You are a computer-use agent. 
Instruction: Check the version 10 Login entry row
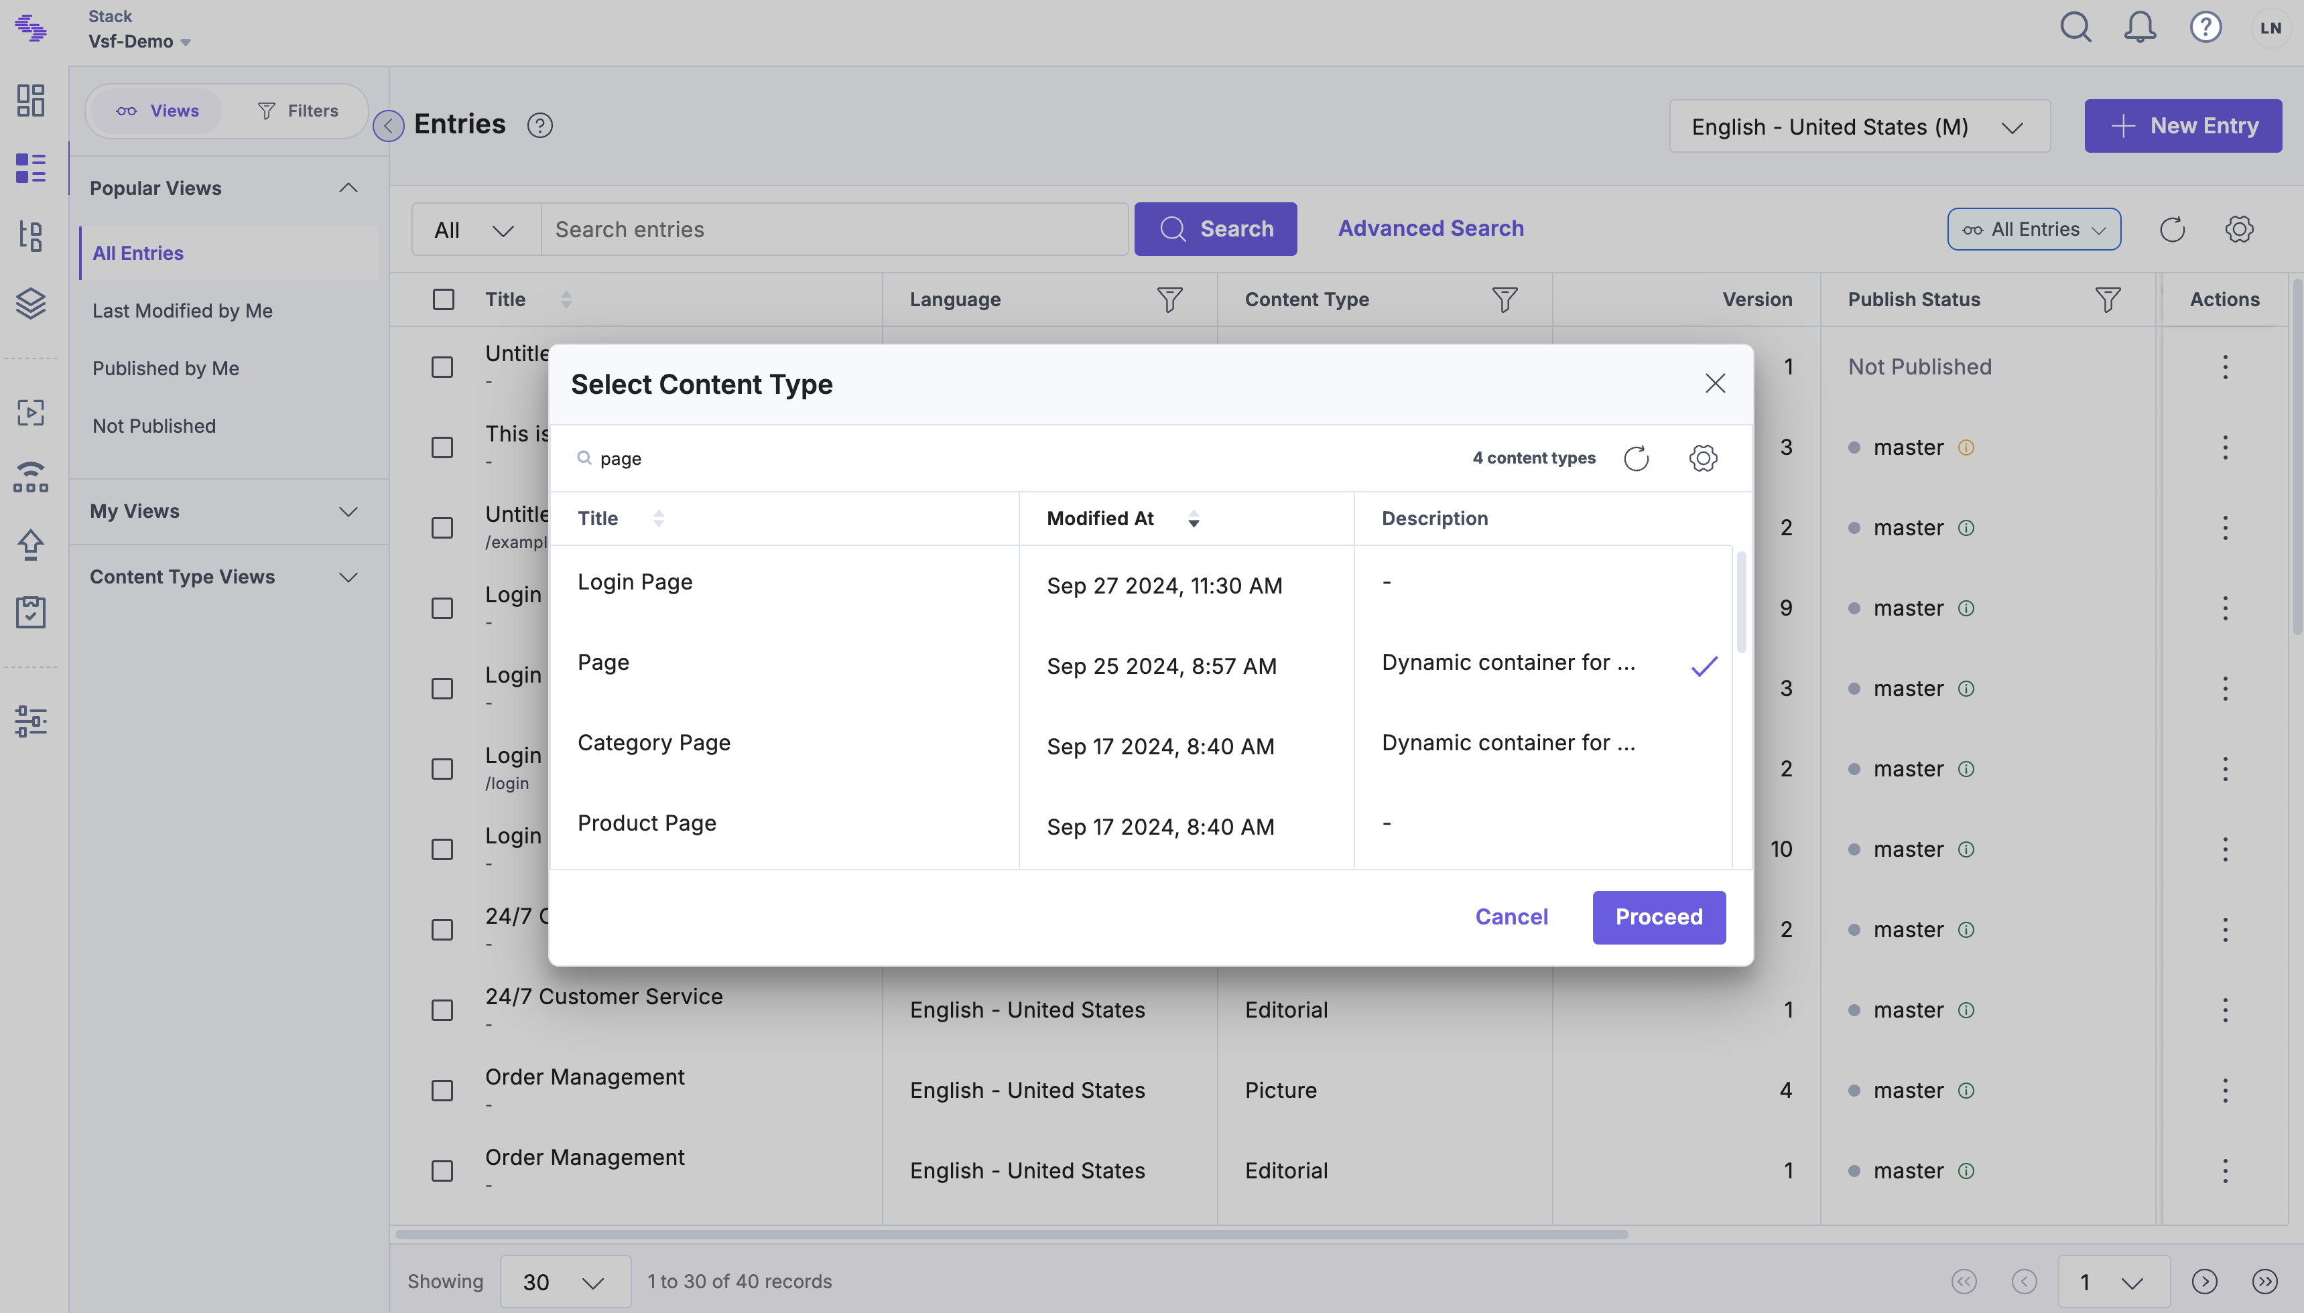click(x=442, y=849)
